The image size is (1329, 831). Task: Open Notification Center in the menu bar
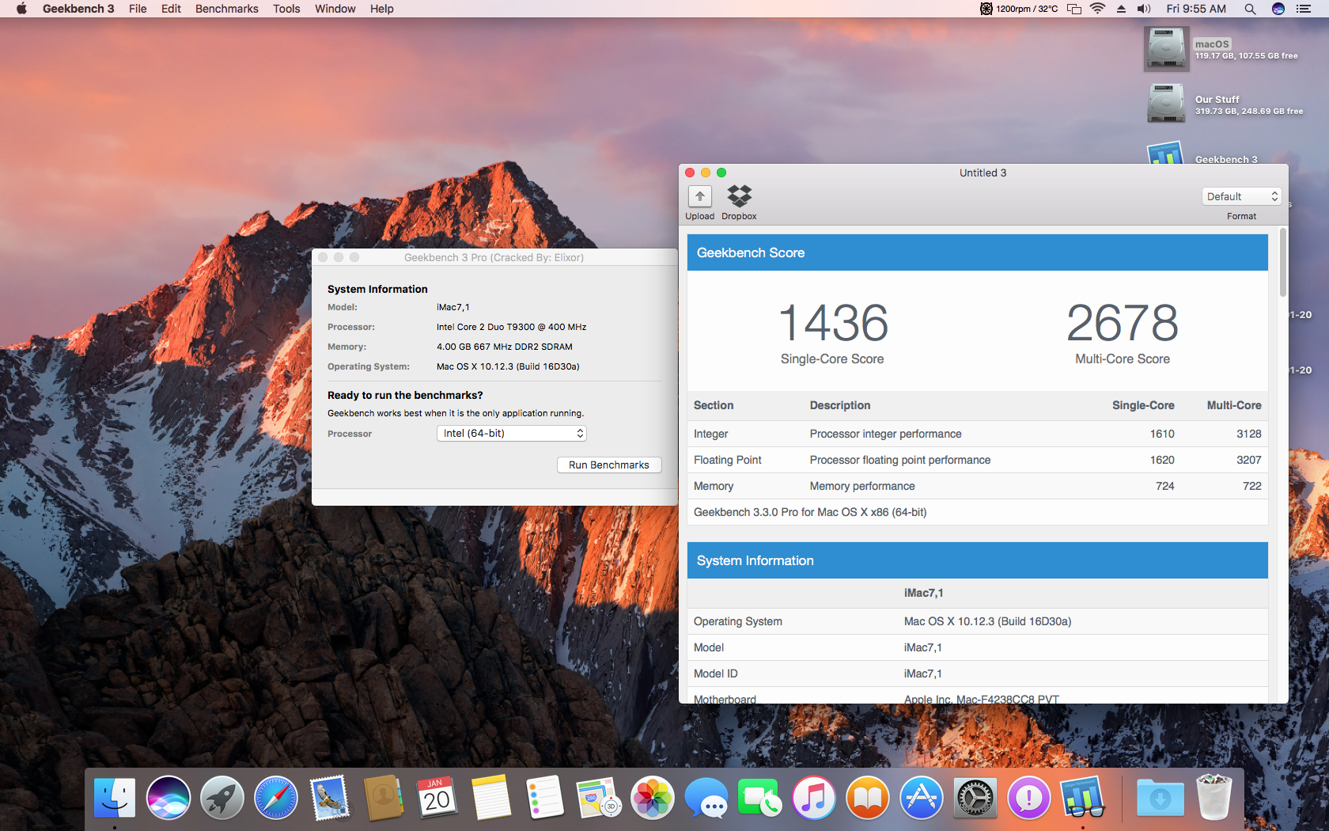(1304, 9)
